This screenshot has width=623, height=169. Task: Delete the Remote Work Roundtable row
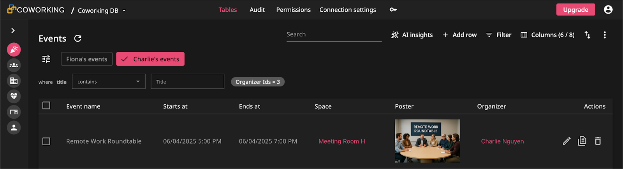598,141
